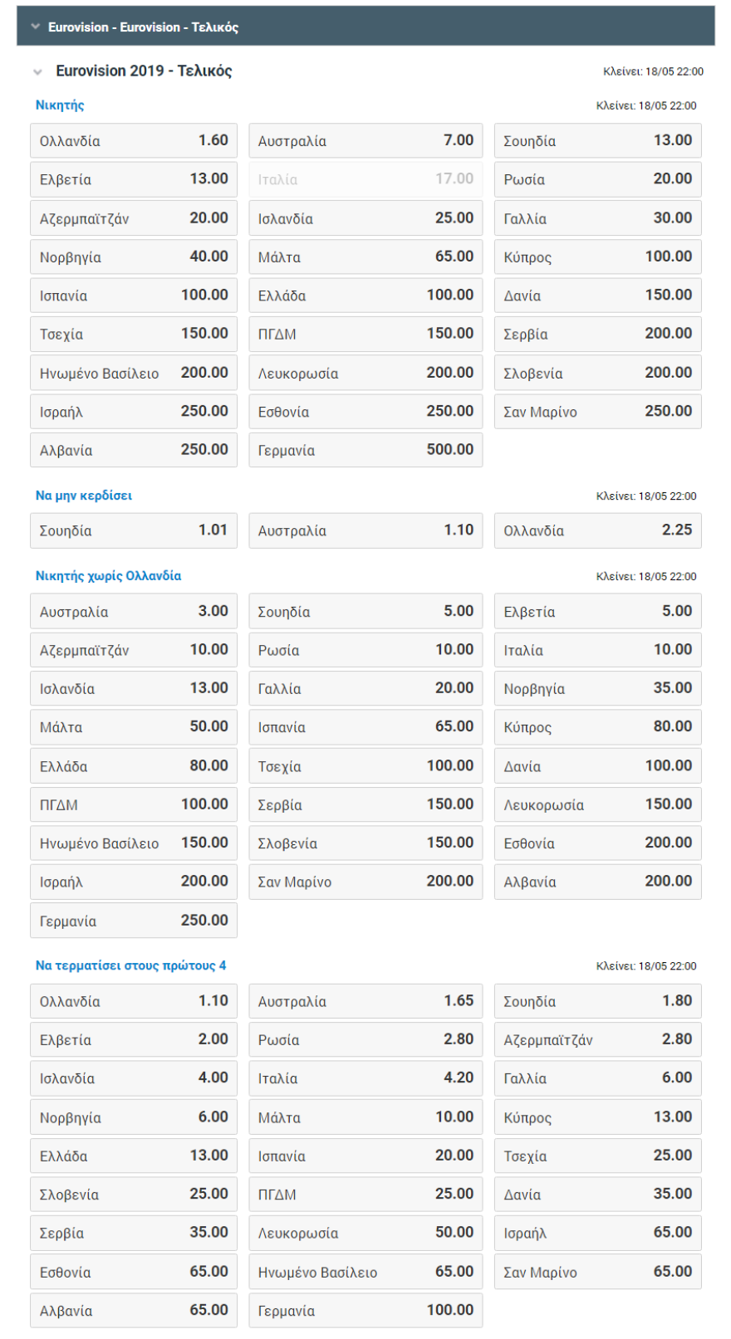Click the greyed-out Ιταλία 17.00 selection

(x=365, y=179)
